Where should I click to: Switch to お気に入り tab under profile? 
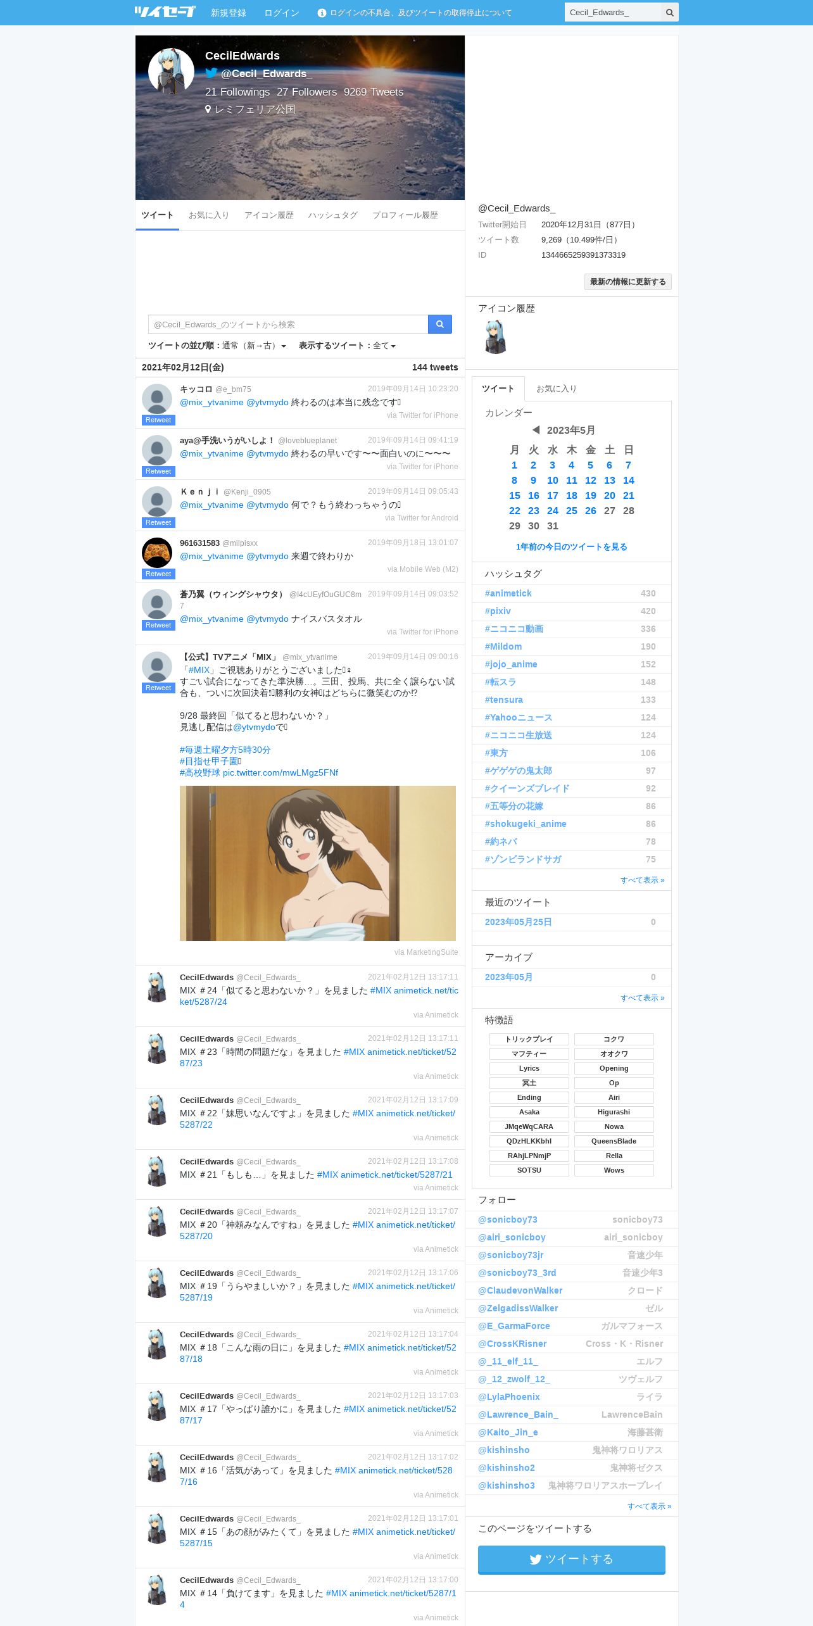pos(209,215)
